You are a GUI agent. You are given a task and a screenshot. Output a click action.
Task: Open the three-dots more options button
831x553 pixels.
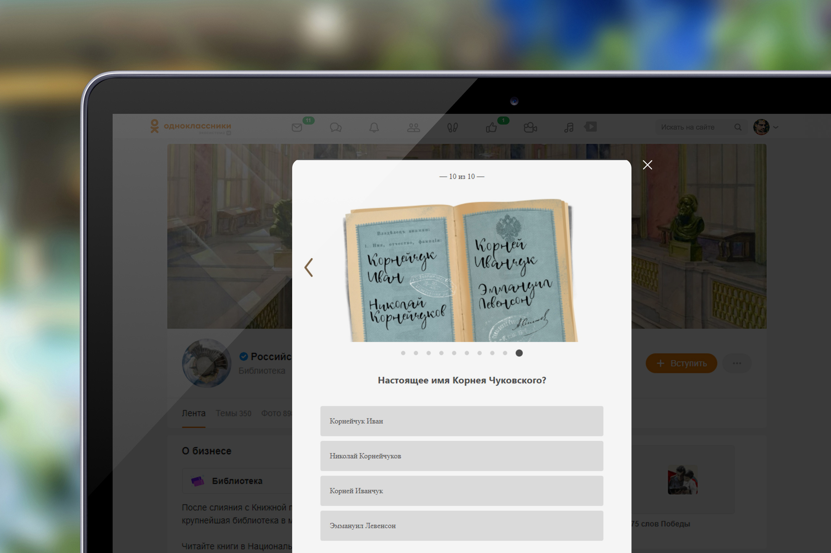click(x=737, y=363)
